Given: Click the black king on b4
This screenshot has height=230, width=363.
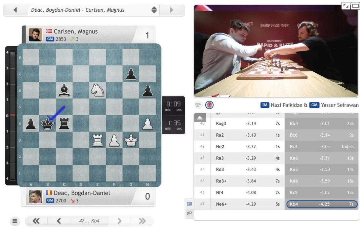Looking at the screenshot, I should 47,124.
